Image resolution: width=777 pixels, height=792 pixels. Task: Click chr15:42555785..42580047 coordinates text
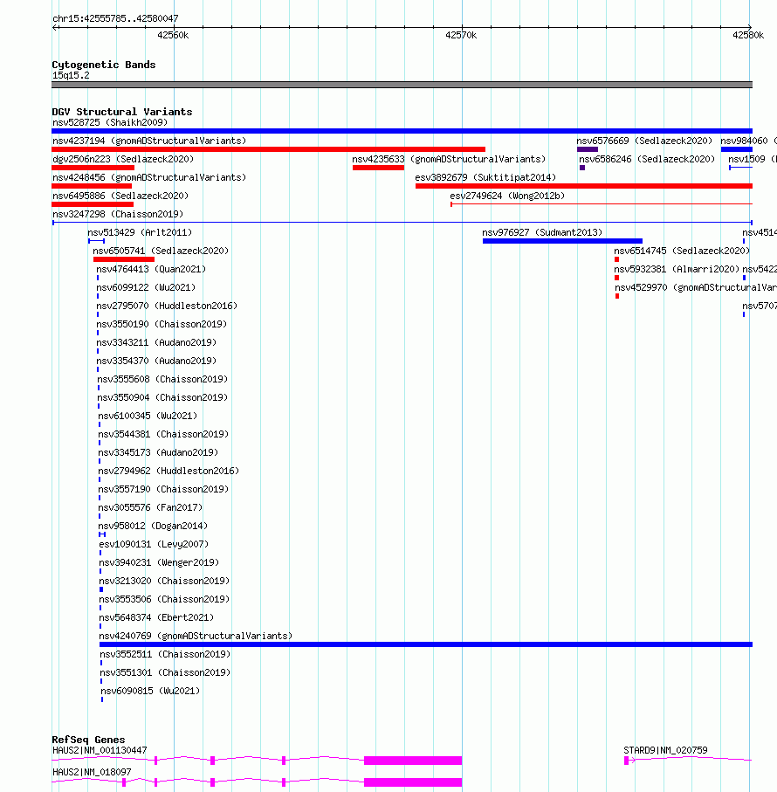click(115, 18)
